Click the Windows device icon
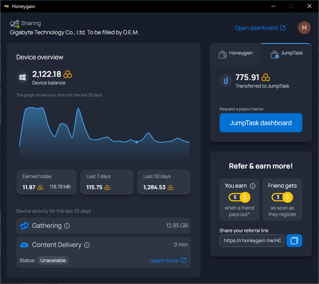This screenshot has width=319, height=284. pos(22,77)
